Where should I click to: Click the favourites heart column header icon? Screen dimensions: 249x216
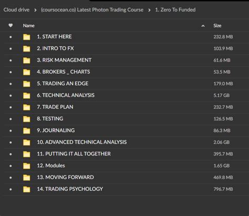(11, 25)
